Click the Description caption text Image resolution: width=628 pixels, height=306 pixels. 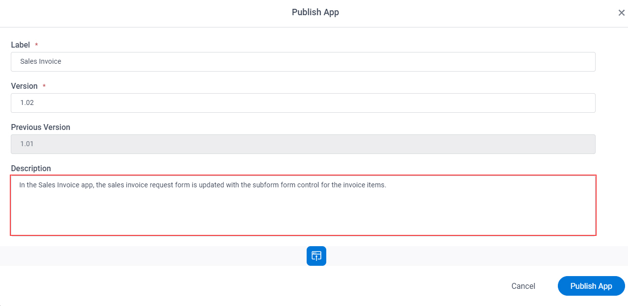[x=31, y=168]
